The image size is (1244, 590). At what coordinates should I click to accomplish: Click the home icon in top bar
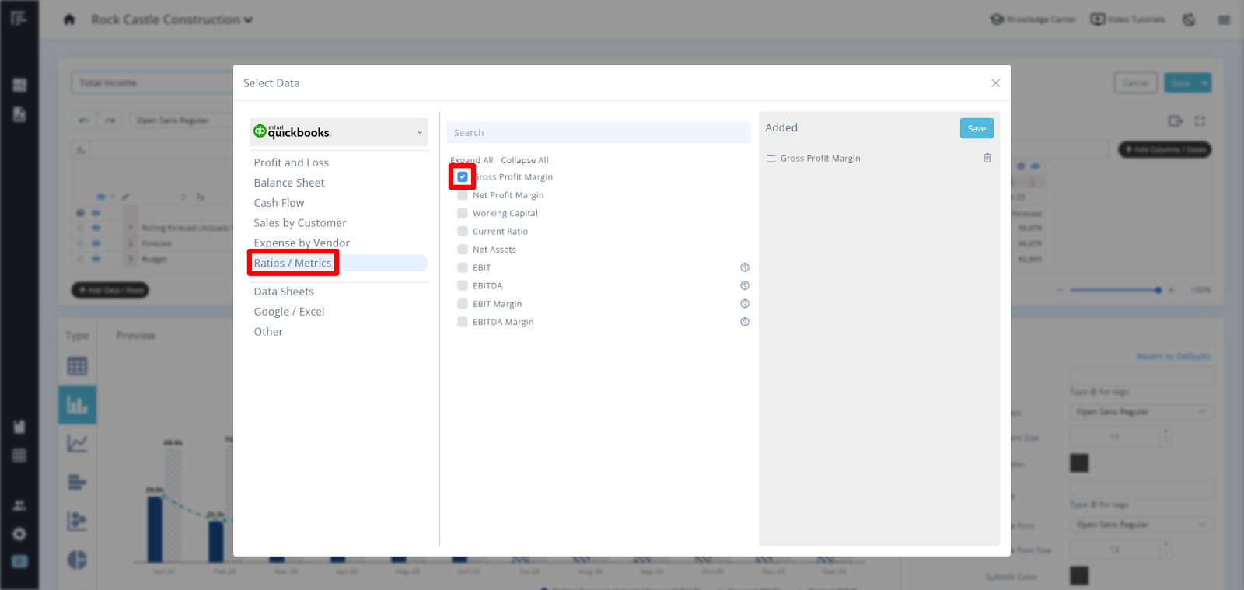click(69, 20)
